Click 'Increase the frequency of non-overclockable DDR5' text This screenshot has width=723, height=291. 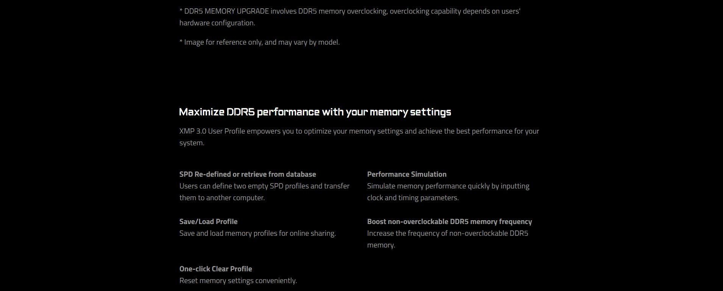point(447,233)
